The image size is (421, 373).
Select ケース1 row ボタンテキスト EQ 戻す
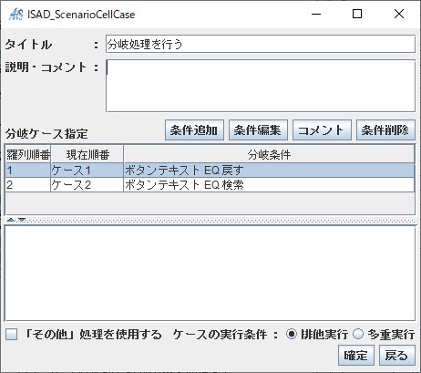[210, 171]
